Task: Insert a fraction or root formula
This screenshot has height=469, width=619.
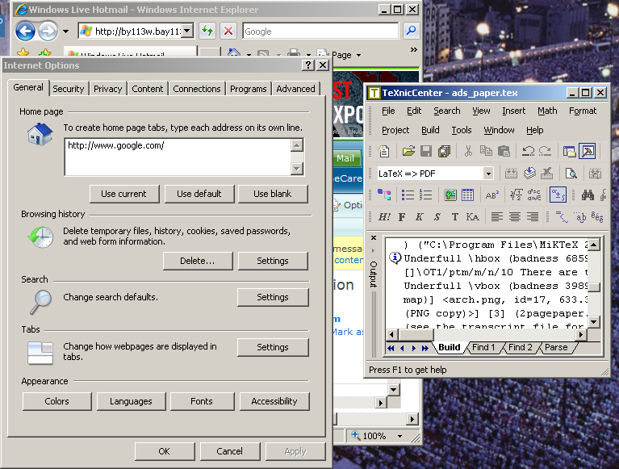Action: [x=516, y=195]
